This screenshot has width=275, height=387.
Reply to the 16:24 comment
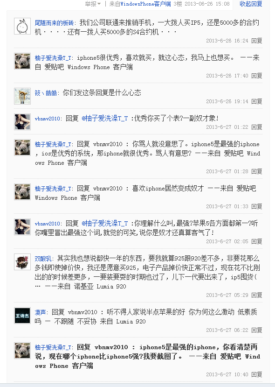click(256, 41)
